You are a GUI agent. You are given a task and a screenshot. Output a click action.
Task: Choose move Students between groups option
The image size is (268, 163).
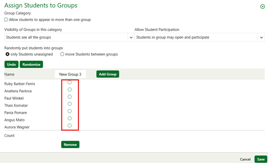tap(62, 54)
